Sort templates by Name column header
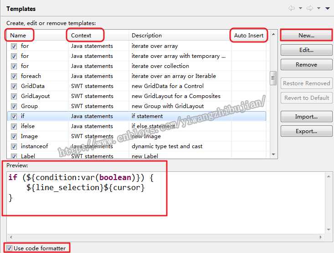Screen dimensions: 334x253 coord(19,36)
